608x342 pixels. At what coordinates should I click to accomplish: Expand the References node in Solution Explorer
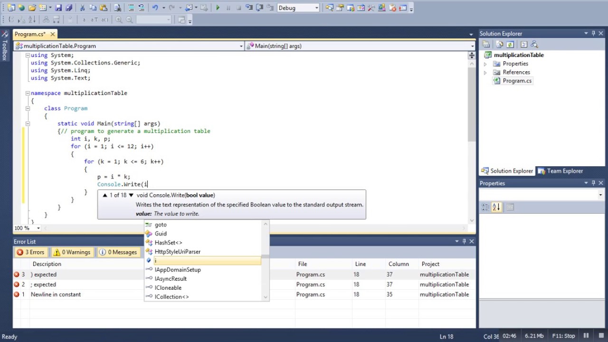click(485, 72)
